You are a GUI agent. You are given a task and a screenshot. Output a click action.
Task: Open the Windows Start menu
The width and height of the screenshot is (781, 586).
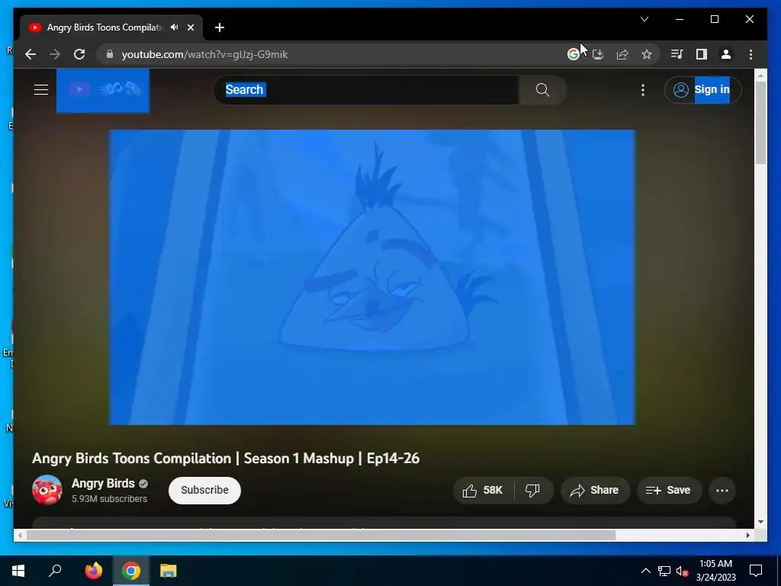pyautogui.click(x=18, y=571)
